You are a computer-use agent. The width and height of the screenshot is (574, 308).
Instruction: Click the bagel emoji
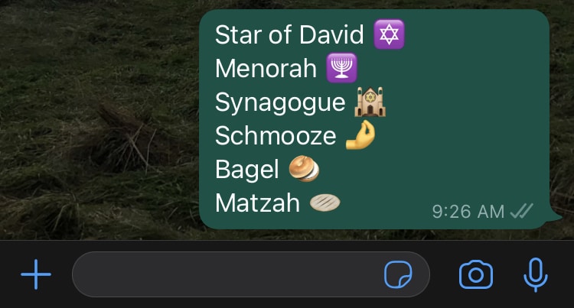[x=304, y=169]
